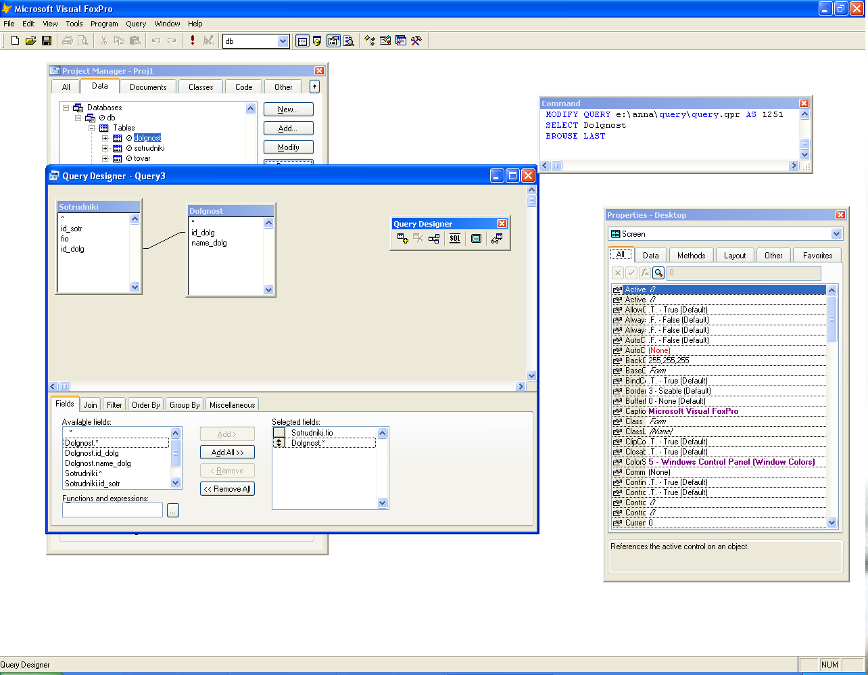Click the zoom magnifier icon in Properties window
This screenshot has width=868, height=675.
coord(658,273)
